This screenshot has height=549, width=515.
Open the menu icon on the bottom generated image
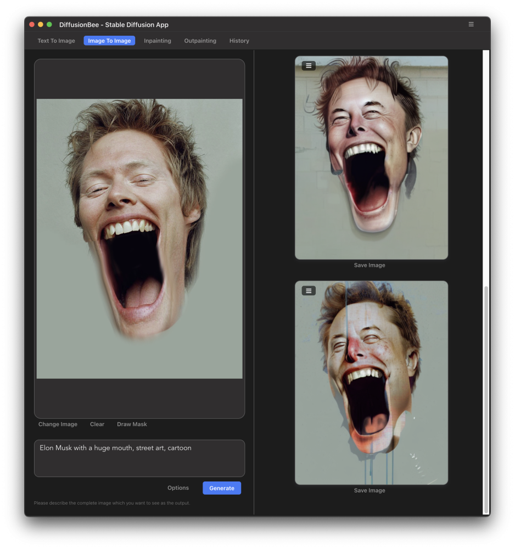pyautogui.click(x=309, y=290)
